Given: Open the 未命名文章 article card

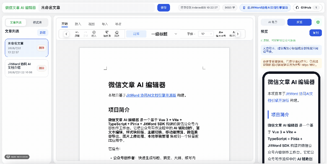Looking at the screenshot, I should click(x=27, y=48).
